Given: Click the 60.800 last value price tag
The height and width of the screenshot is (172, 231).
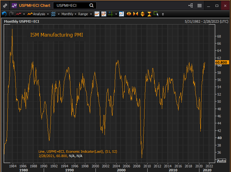Looking at the screenshot, I should [221, 62].
